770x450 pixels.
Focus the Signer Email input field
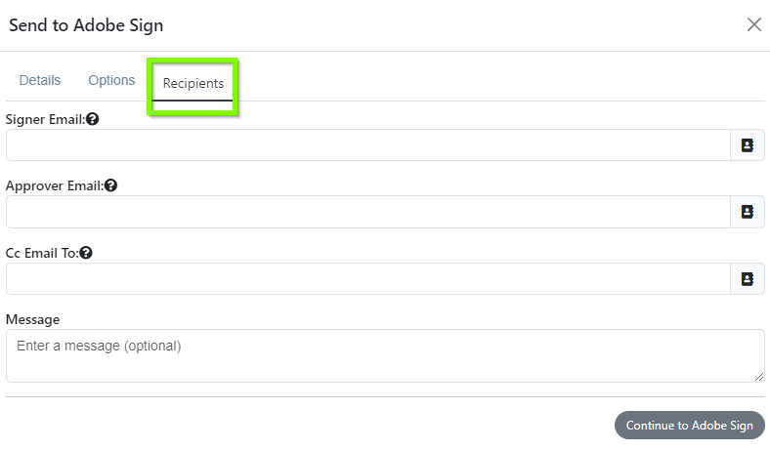pos(368,145)
